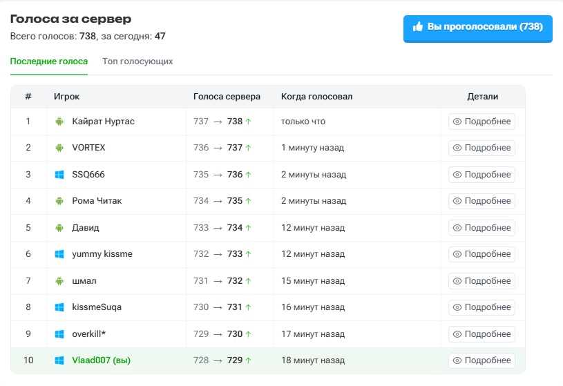The height and width of the screenshot is (386, 563).
Task: Open Подробнее for the Vlaad007 row
Action: [x=481, y=360]
